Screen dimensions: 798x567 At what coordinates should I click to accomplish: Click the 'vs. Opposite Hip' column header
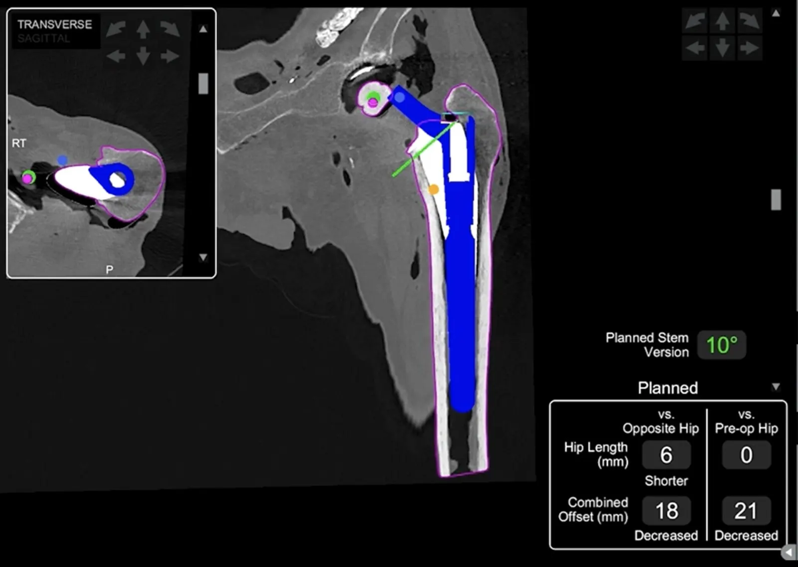click(661, 422)
